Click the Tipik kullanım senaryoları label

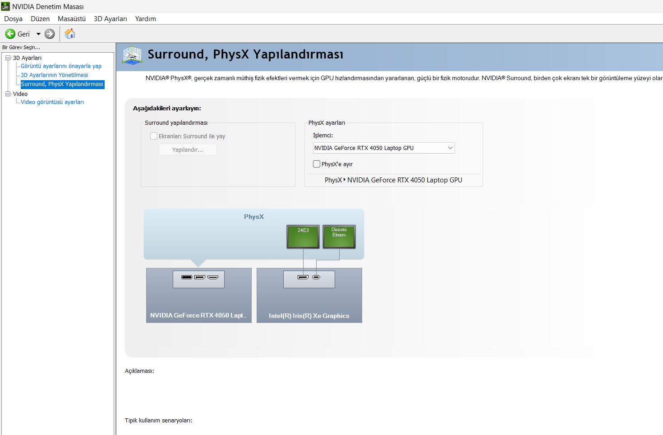pos(159,421)
